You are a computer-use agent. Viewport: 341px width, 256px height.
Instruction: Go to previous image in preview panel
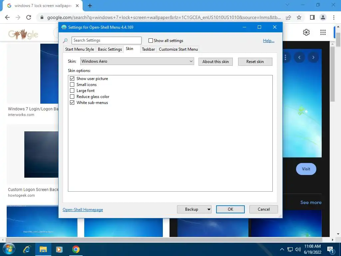299,57
